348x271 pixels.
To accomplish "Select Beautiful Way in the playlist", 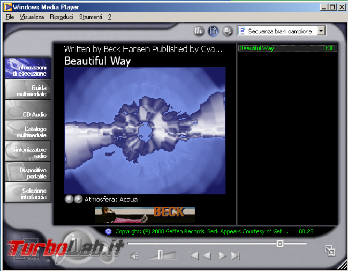I will [x=288, y=48].
